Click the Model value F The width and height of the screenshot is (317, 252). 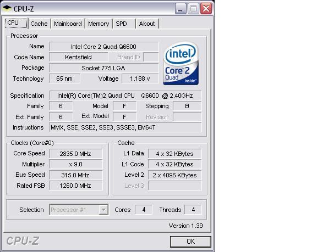[x=124, y=107]
